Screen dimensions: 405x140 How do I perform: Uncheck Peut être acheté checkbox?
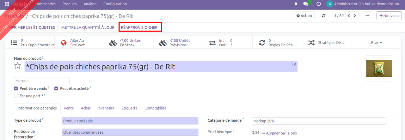[x=56, y=88]
